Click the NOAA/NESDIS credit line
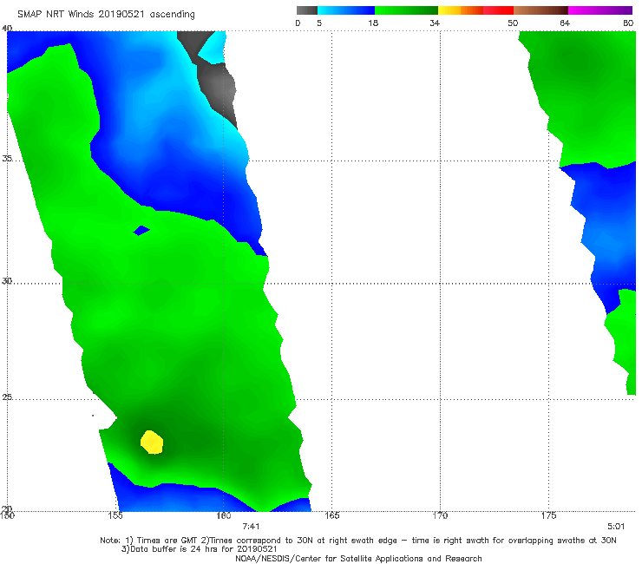This screenshot has height=564, width=642. pyautogui.click(x=358, y=559)
